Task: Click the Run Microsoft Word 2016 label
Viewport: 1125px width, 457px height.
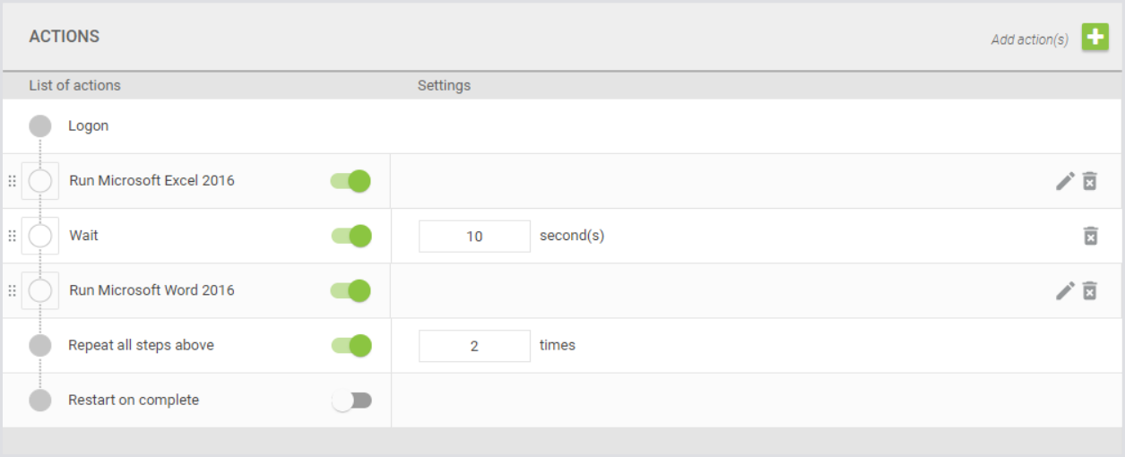Action: pos(151,290)
